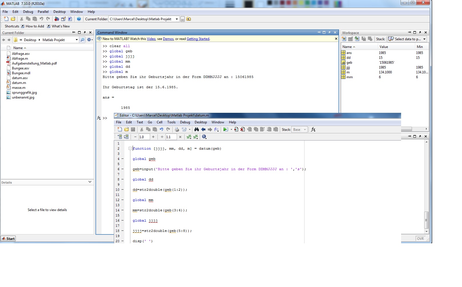Click the Clear breakpoints icon in Editor
Viewport: 462px width, 287px height.
pyautogui.click(x=242, y=130)
